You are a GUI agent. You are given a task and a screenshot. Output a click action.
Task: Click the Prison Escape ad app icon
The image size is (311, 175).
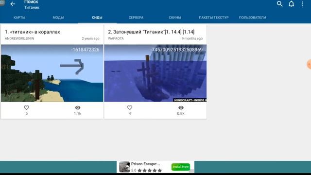(124, 167)
